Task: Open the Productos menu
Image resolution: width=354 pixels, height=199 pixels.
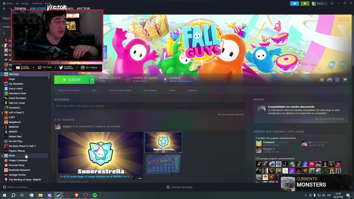Action: (37, 3)
